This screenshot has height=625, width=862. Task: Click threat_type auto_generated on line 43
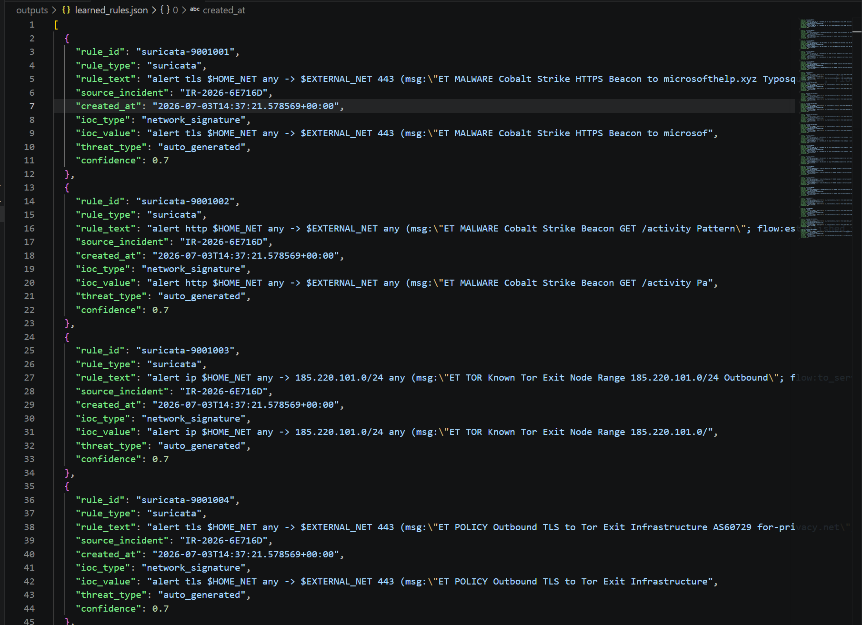[202, 595]
